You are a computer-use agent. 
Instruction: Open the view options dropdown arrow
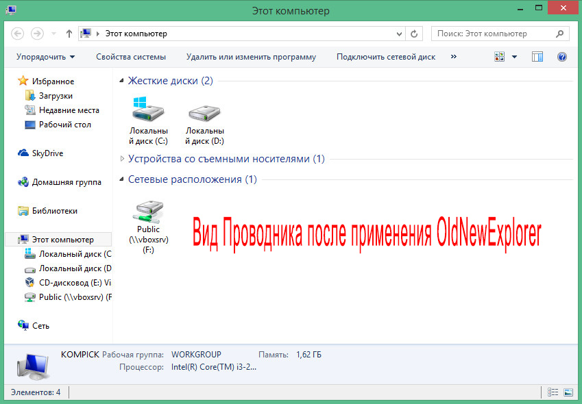pos(514,57)
